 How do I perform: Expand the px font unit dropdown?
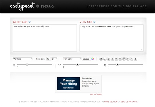[x=54, y=59]
